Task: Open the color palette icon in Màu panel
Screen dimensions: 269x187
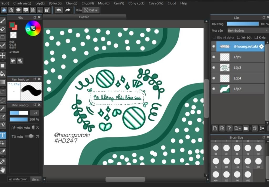Action: point(13,61)
